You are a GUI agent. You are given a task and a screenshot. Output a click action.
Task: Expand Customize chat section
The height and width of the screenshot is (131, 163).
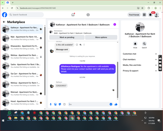tap(140, 54)
